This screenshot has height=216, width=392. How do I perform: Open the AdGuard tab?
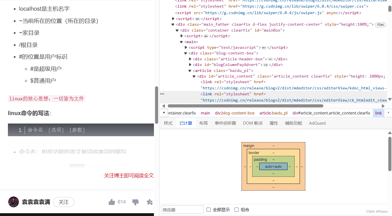click(317, 123)
